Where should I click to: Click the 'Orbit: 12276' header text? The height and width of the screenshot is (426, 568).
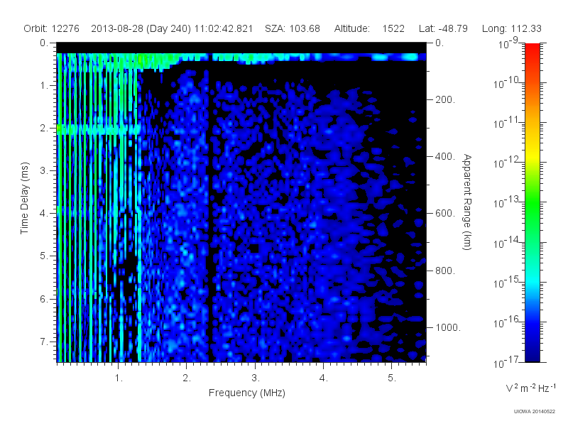(x=51, y=28)
